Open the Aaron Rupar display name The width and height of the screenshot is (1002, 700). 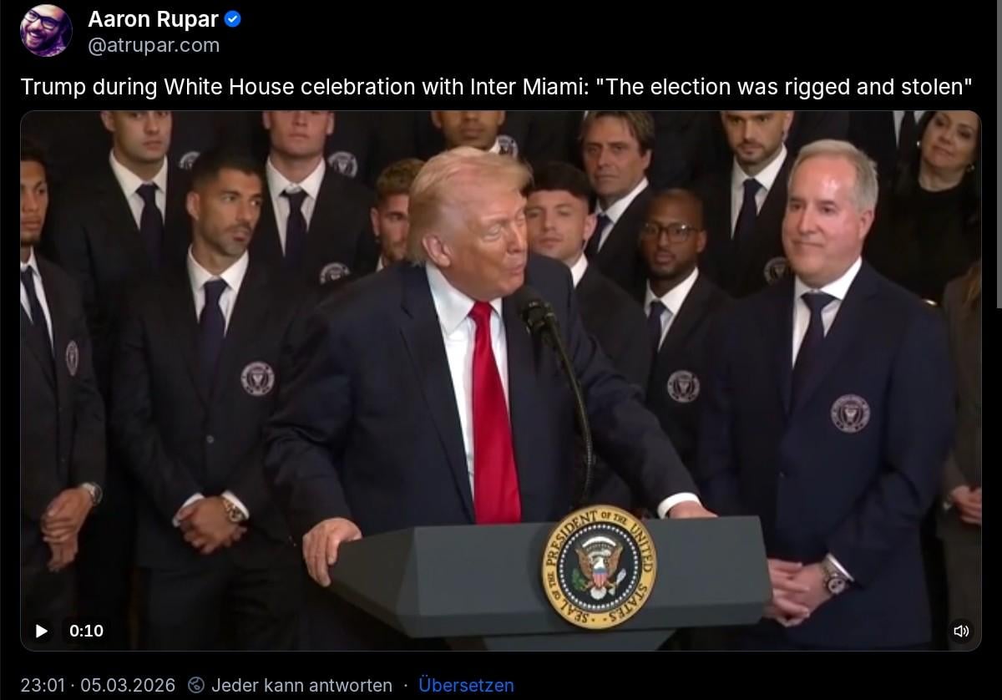[154, 18]
